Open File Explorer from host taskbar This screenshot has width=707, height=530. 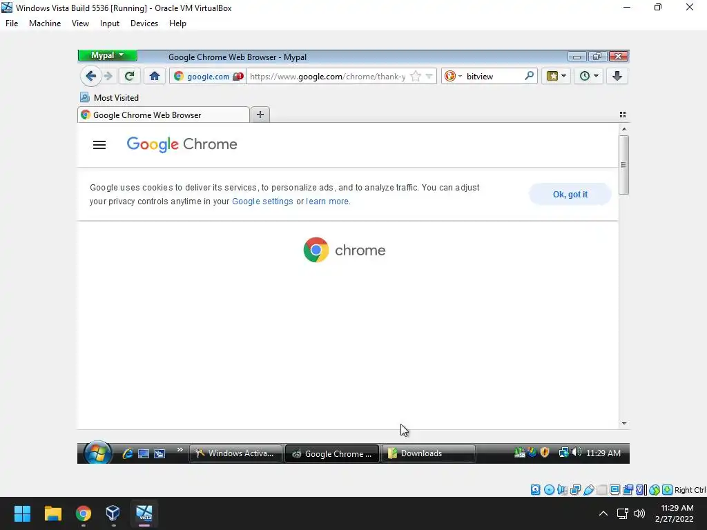click(x=52, y=513)
